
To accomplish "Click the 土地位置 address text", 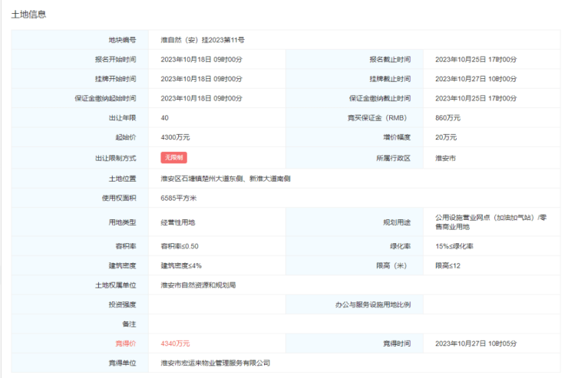I will coord(226,178).
